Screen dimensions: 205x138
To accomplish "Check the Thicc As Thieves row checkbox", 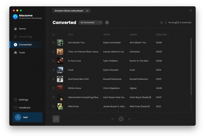I will point(54,52).
